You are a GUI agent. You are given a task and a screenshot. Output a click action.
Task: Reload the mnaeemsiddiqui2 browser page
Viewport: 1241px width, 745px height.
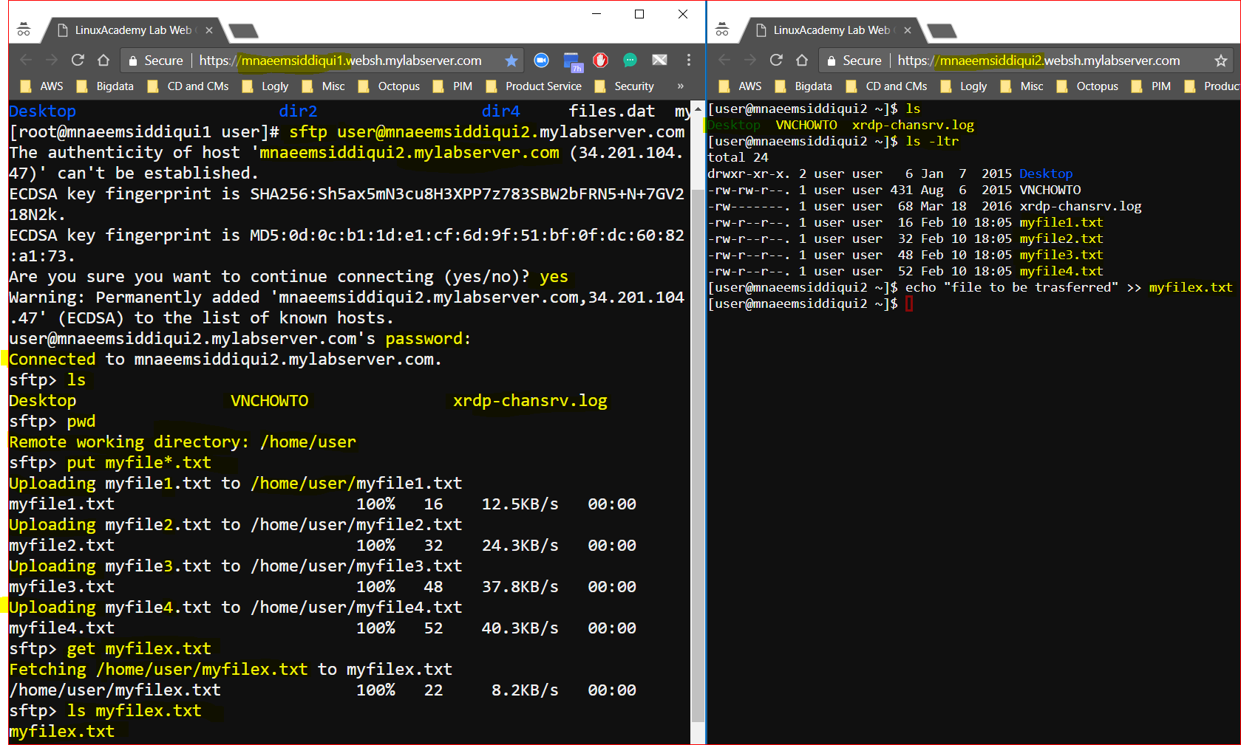776,61
